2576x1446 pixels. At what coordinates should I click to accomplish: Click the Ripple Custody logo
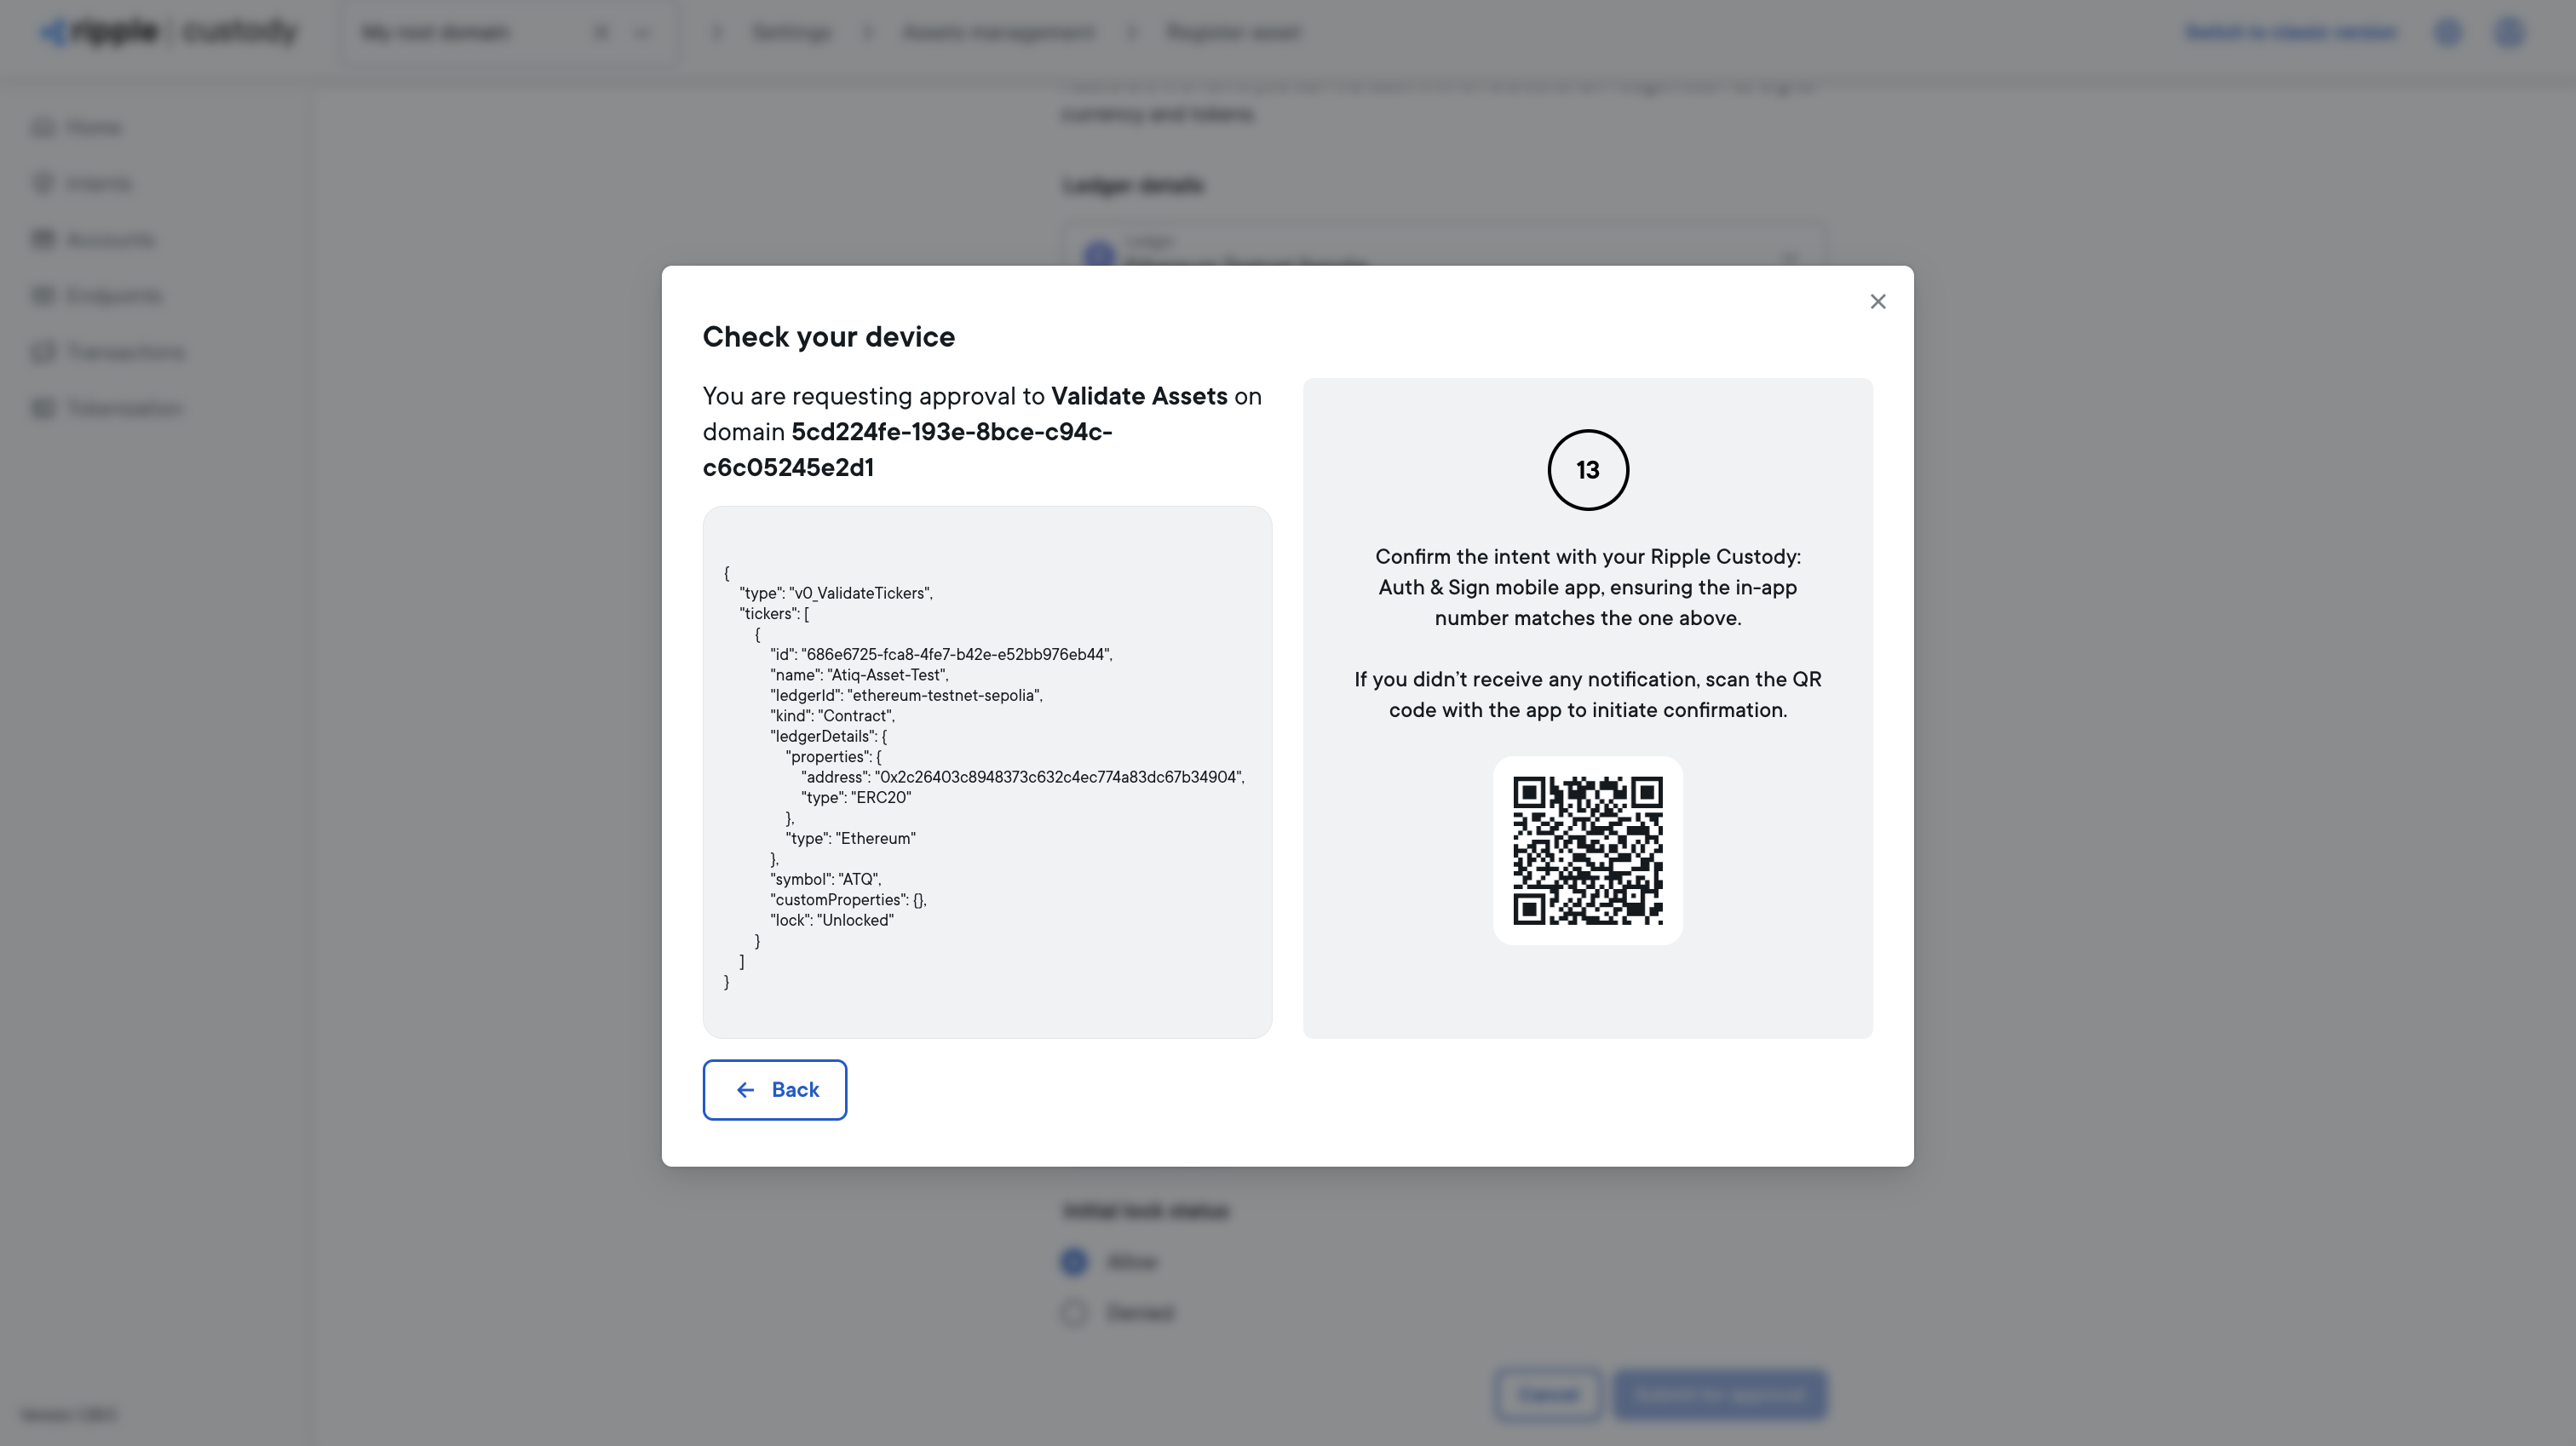[x=168, y=32]
